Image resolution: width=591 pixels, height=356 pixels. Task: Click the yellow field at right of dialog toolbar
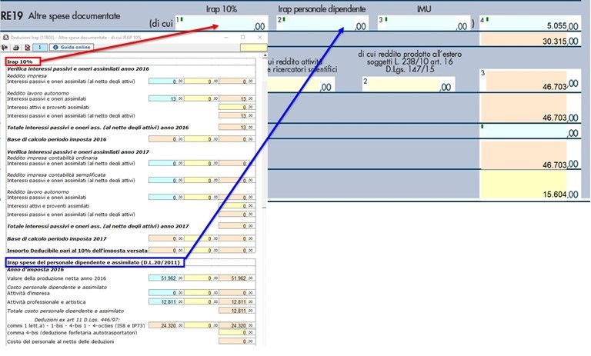(x=253, y=48)
